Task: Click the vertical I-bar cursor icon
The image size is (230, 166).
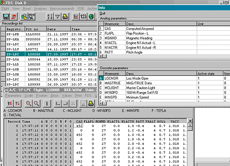Action: (47, 103)
